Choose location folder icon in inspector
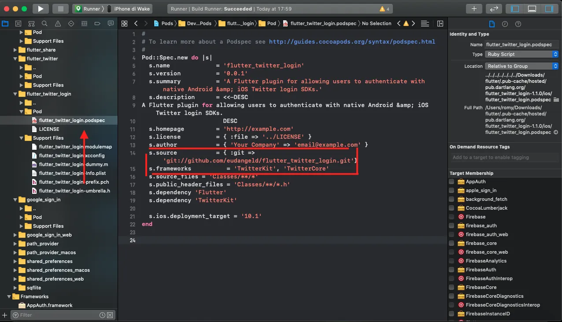 [556, 100]
